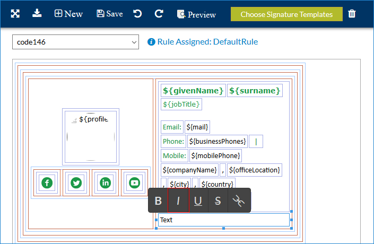374x244 pixels.
Task: Toggle underline formatting
Action: click(x=198, y=201)
